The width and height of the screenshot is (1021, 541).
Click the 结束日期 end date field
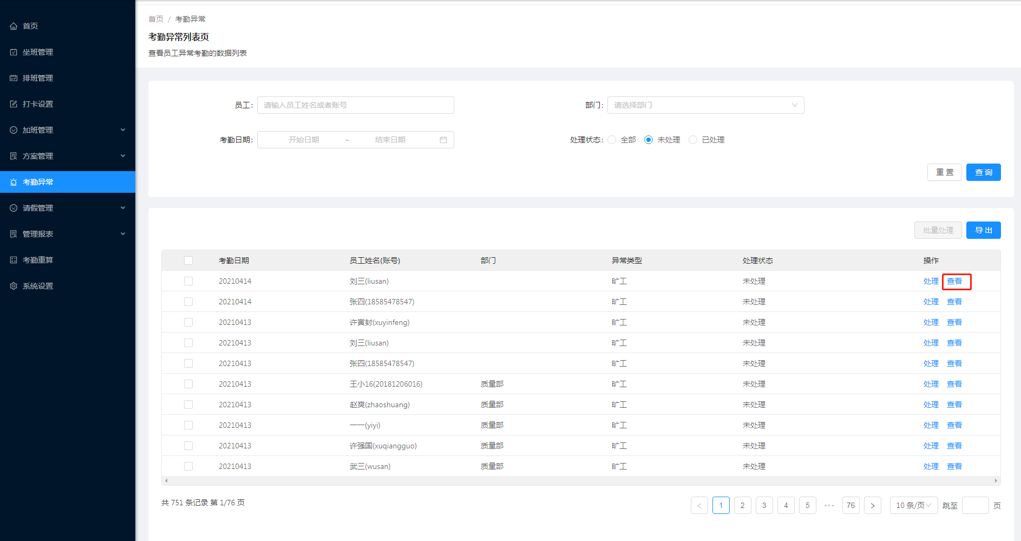pos(390,140)
